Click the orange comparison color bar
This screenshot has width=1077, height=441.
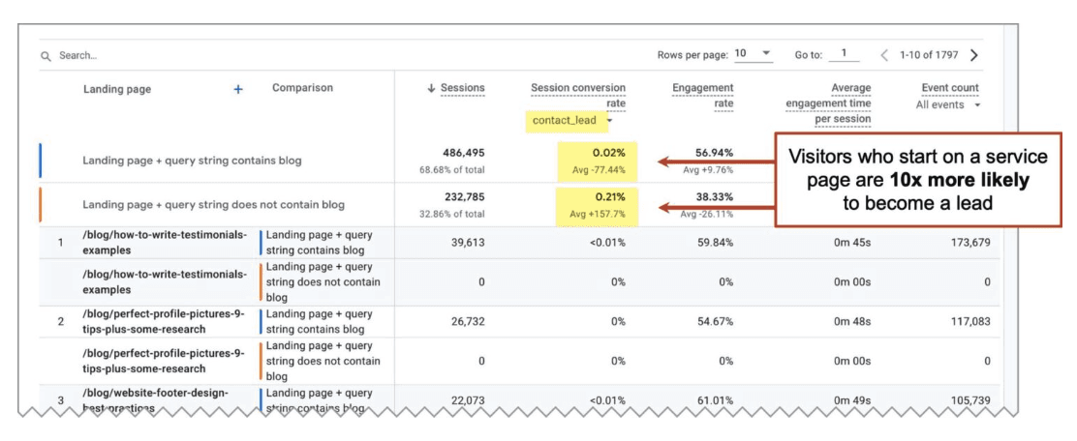[x=40, y=205]
